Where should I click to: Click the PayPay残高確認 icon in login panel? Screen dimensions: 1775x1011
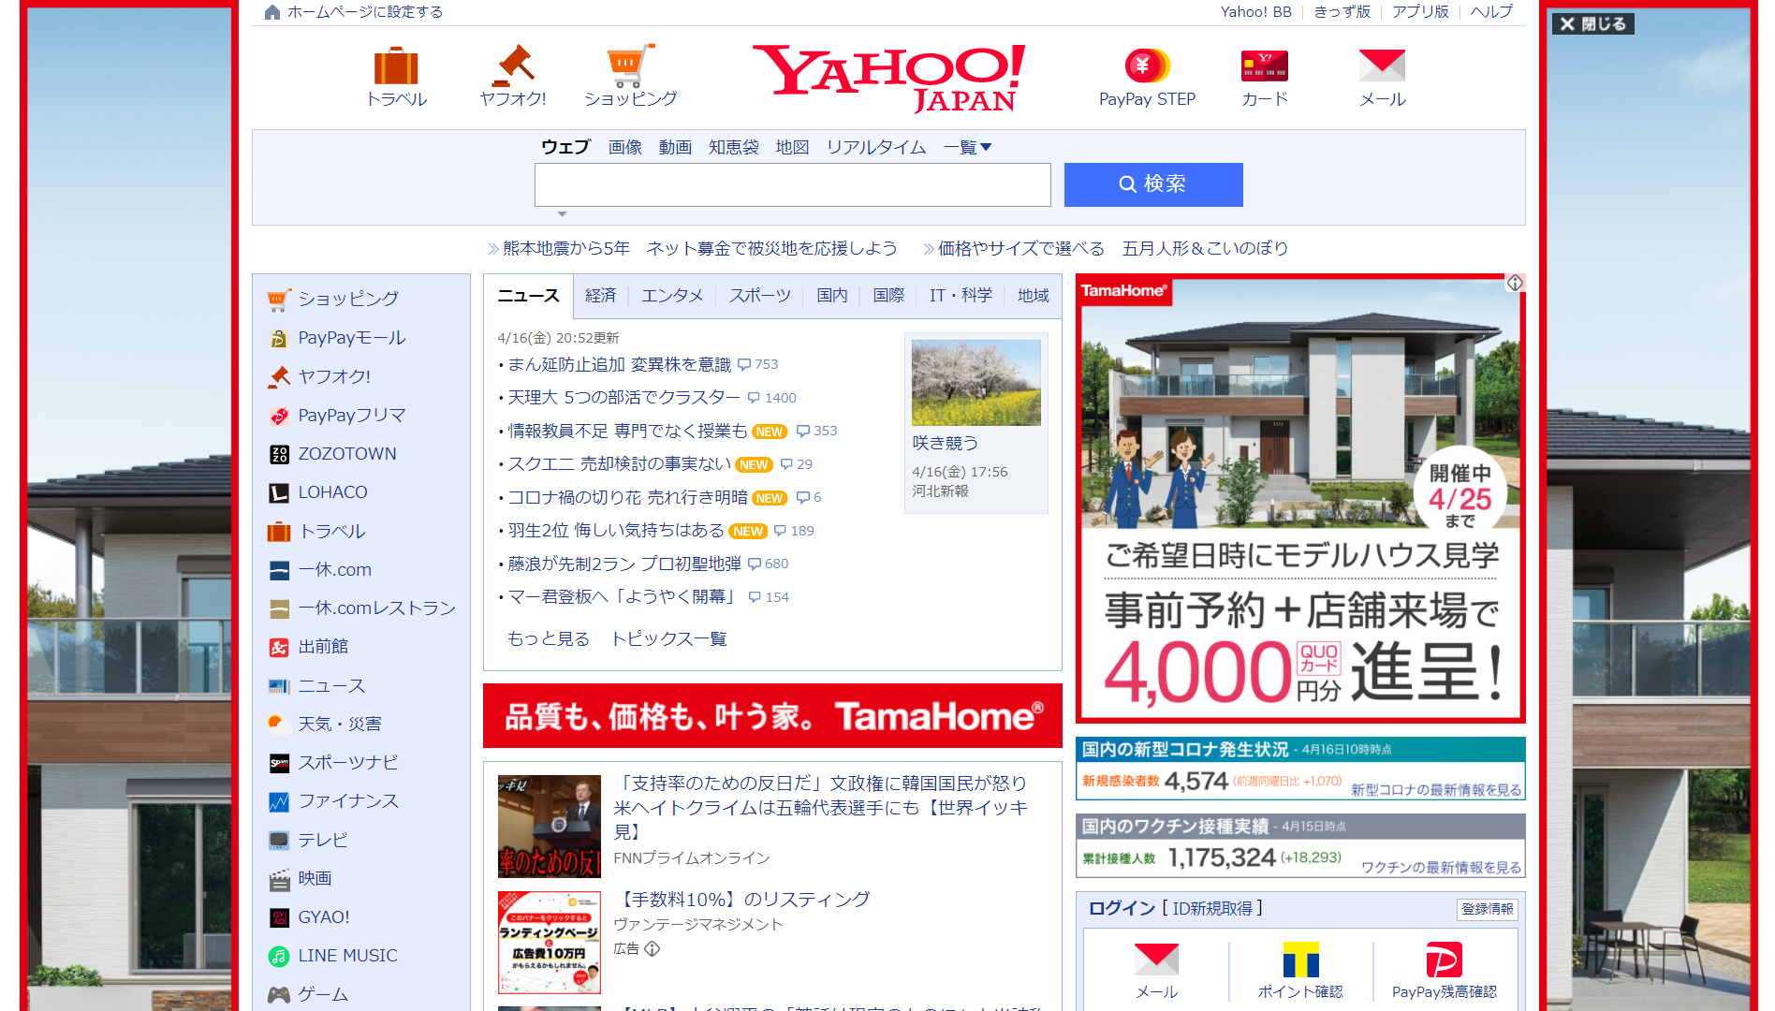1444,960
